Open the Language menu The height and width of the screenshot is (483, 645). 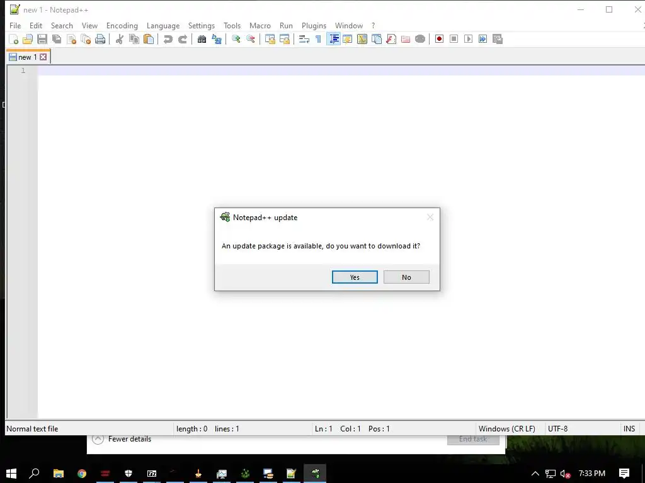(163, 25)
